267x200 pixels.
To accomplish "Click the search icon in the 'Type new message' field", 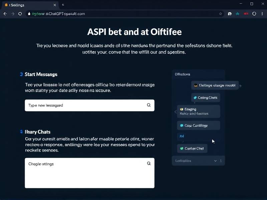I will coord(149,105).
